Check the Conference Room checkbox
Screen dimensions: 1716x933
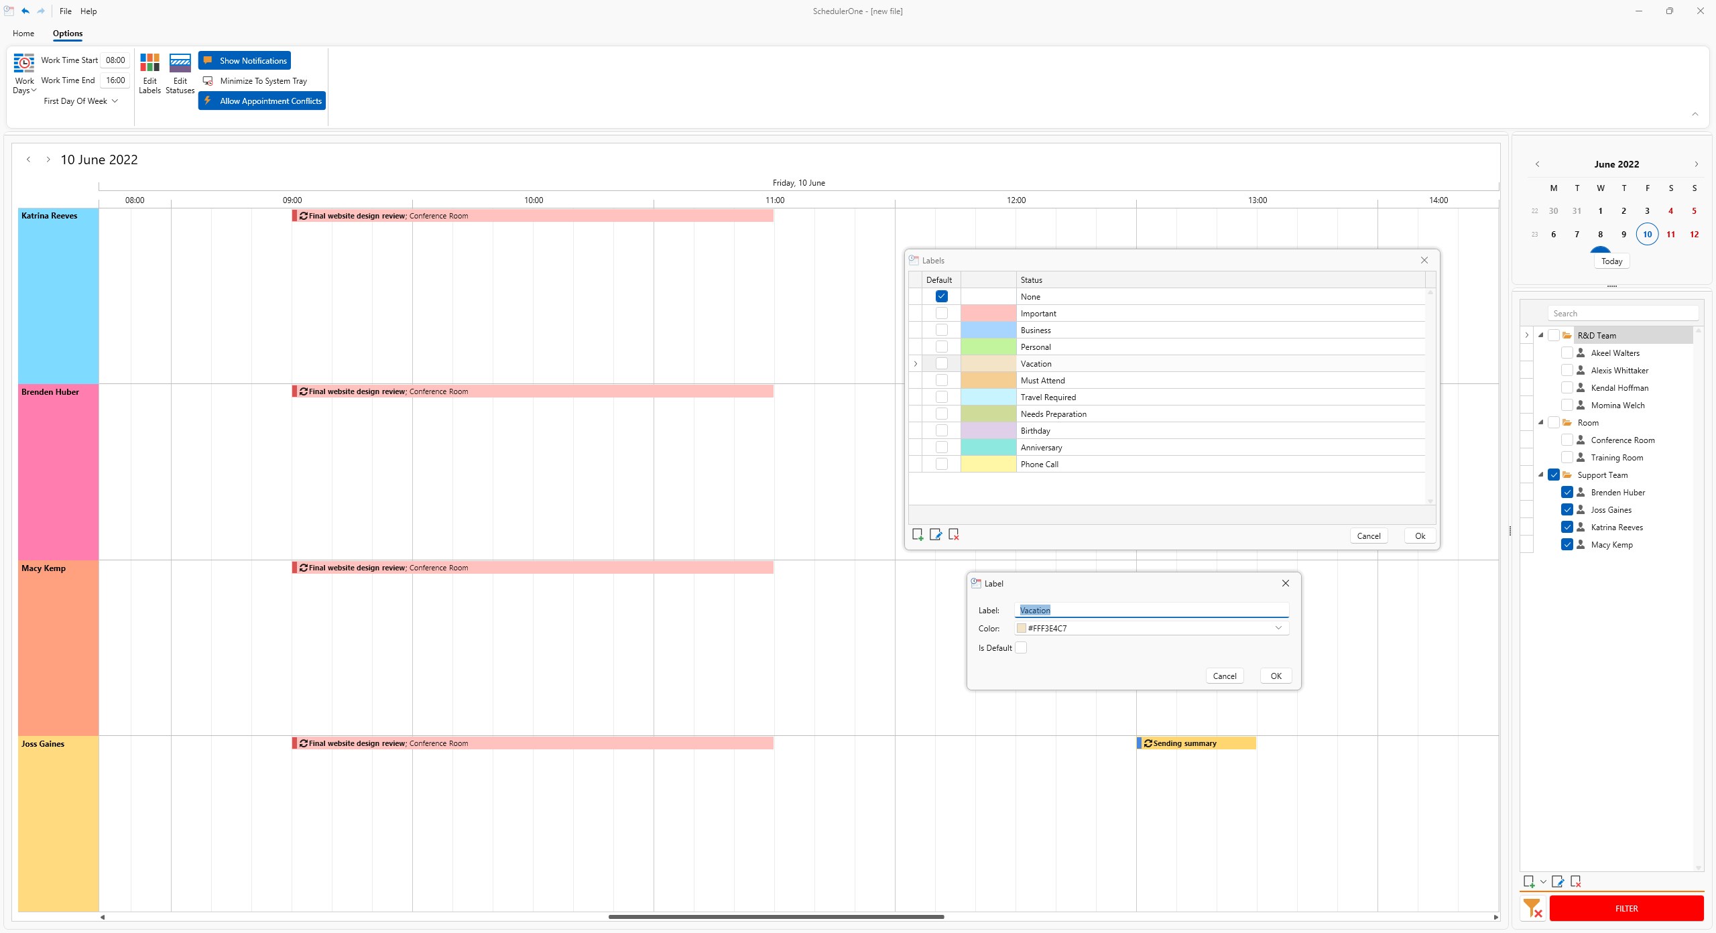[1567, 440]
